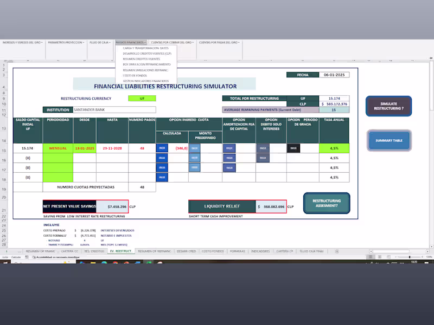Click the RESTRUCTURING ASSESMENT? button
434x325 pixels.
pos(327,203)
